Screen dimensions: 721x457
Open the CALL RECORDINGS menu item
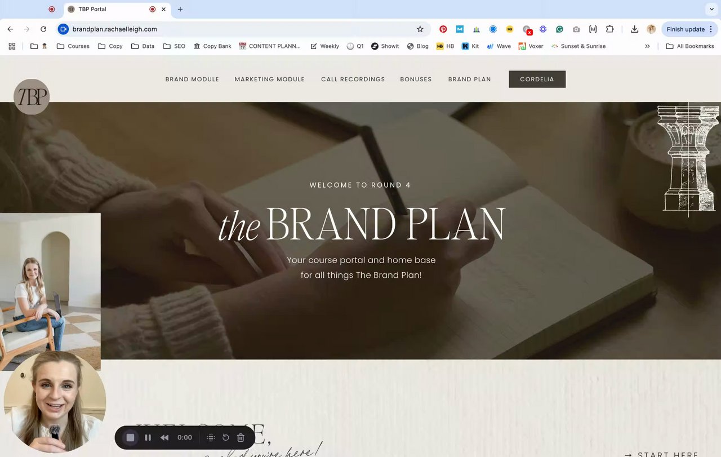pos(353,79)
